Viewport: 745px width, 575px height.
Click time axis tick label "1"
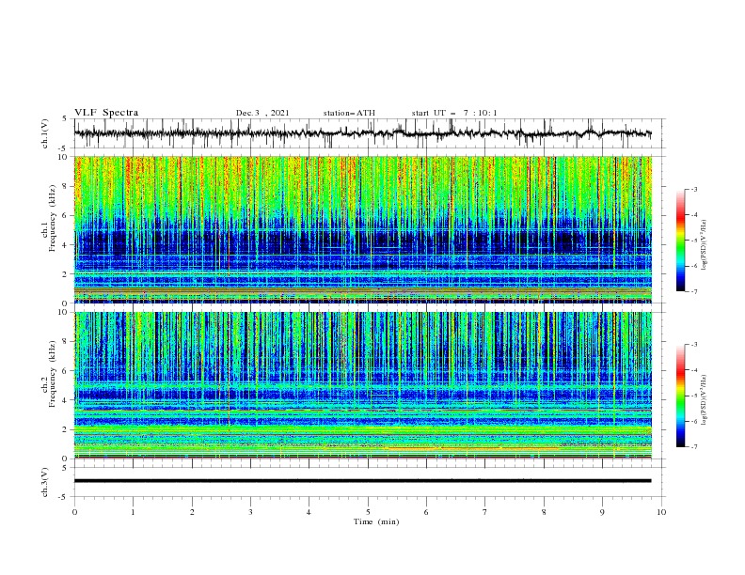coord(133,512)
